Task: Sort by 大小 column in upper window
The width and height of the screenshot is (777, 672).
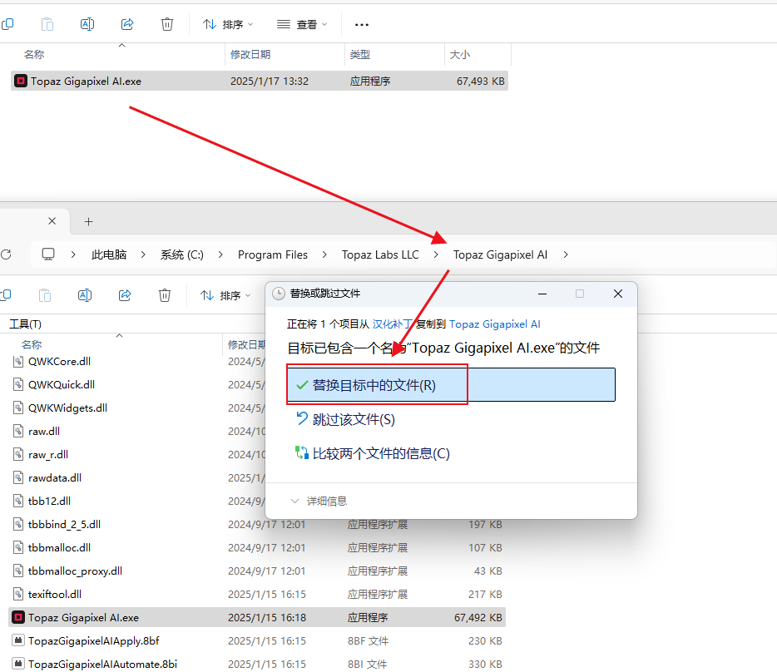Action: click(x=459, y=55)
